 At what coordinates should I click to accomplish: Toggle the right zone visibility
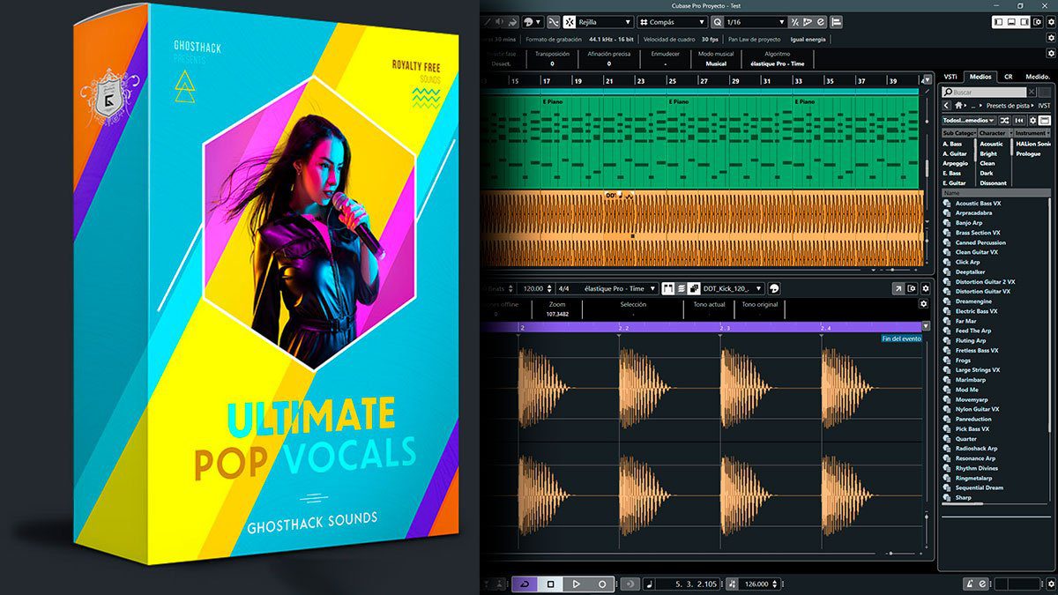(1023, 22)
